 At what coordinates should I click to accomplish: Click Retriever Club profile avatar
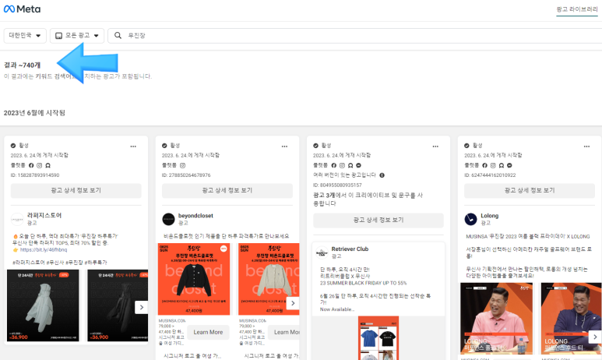322,252
